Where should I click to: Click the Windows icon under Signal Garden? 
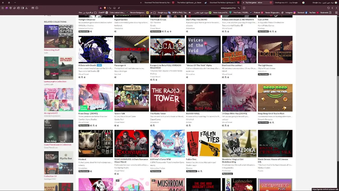click(115, 32)
